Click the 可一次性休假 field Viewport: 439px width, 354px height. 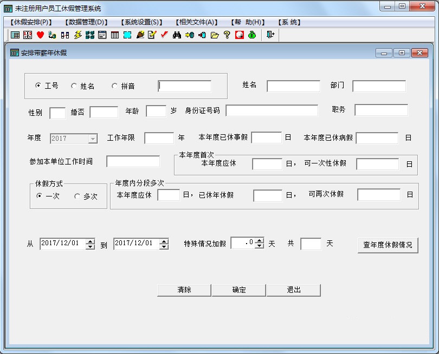point(378,164)
